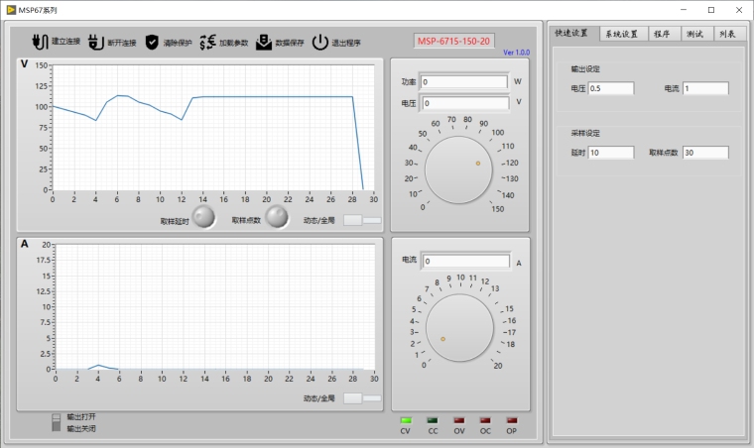This screenshot has height=448, width=754.
Task: Click the 退出程序 power icon
Action: coord(320,43)
